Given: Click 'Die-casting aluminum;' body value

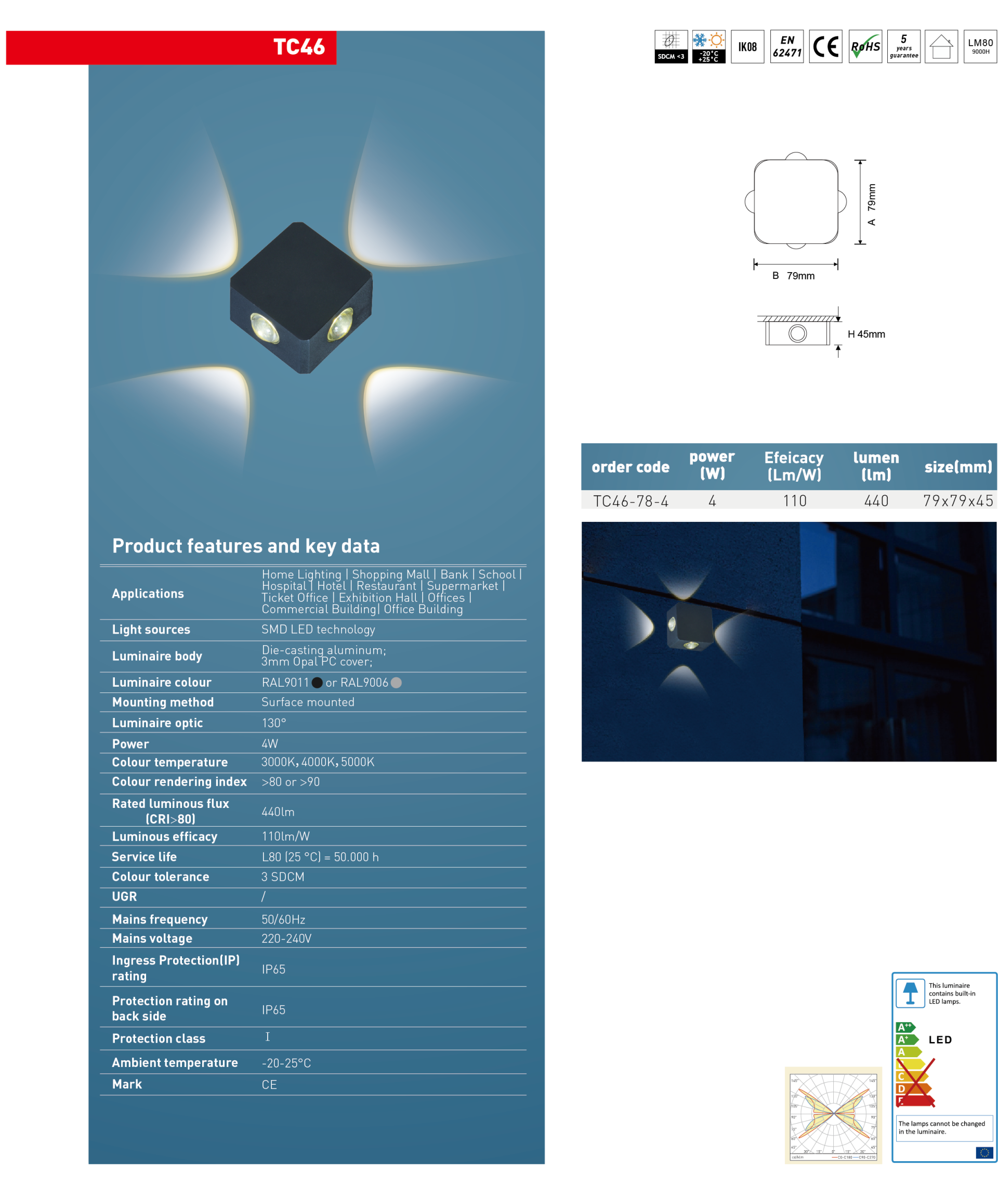Looking at the screenshot, I should 323,650.
